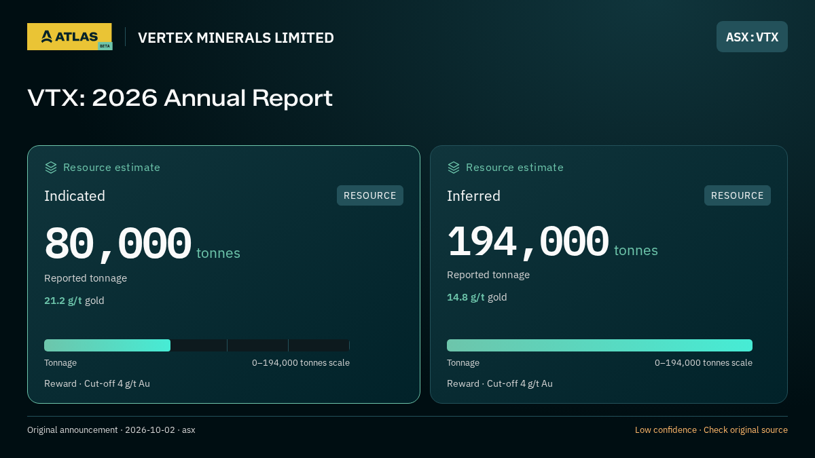Viewport: 815px width, 458px height.
Task: Click the Atlas beta logo
Action: (x=70, y=37)
